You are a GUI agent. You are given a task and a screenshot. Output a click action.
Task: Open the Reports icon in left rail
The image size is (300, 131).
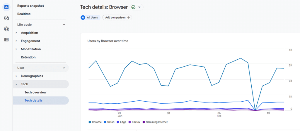click(6, 7)
